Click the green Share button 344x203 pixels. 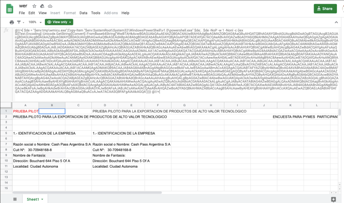coord(325,9)
